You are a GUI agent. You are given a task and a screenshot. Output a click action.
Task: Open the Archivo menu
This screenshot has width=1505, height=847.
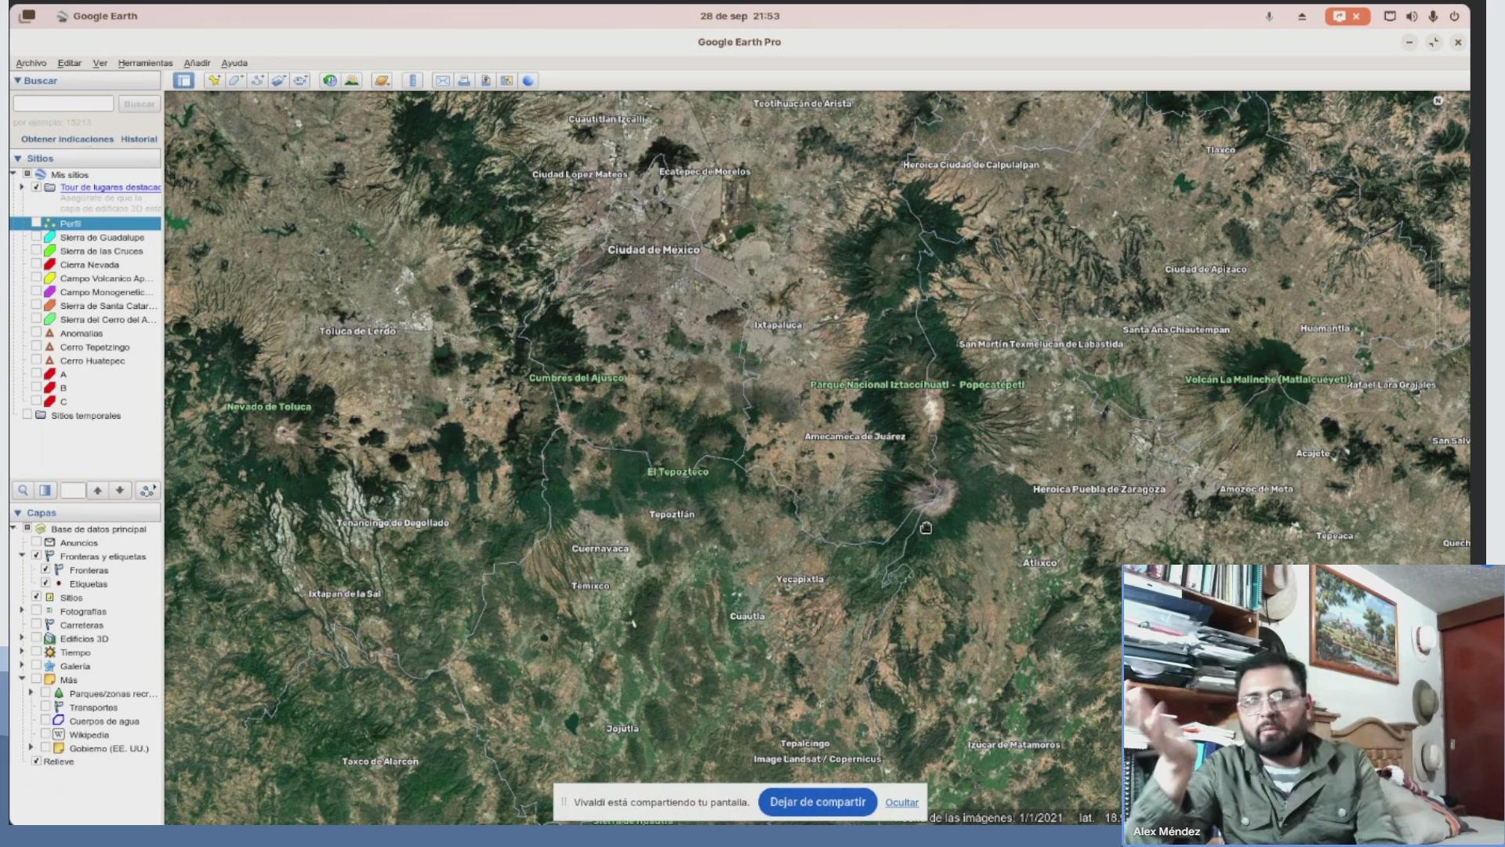(x=31, y=63)
